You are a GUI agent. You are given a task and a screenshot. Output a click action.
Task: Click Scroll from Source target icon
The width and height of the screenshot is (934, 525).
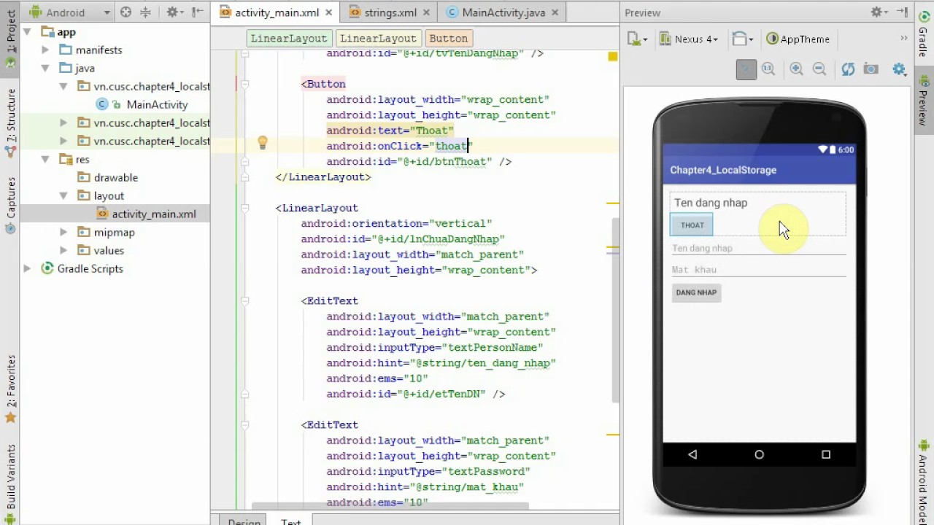126,12
